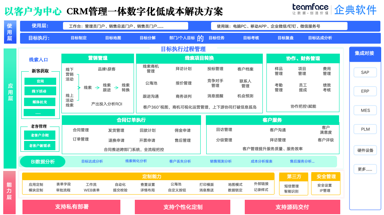Open the 目标达成分析 link
Screen dimensions: 384x215
(x=92, y=161)
